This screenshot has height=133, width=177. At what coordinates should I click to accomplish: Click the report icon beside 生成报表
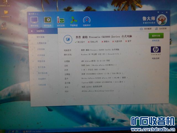(156, 29)
